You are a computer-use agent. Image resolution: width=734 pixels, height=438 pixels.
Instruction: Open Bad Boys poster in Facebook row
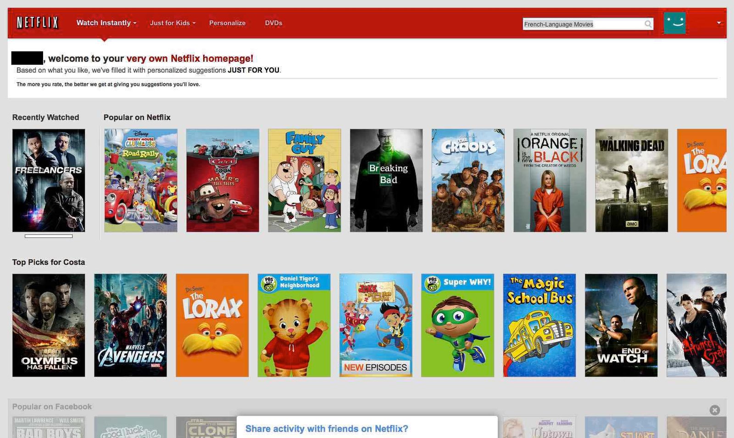[49, 427]
